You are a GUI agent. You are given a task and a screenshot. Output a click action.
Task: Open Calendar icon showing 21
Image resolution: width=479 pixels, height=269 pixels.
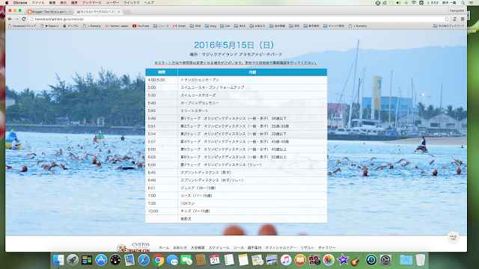tap(215, 260)
